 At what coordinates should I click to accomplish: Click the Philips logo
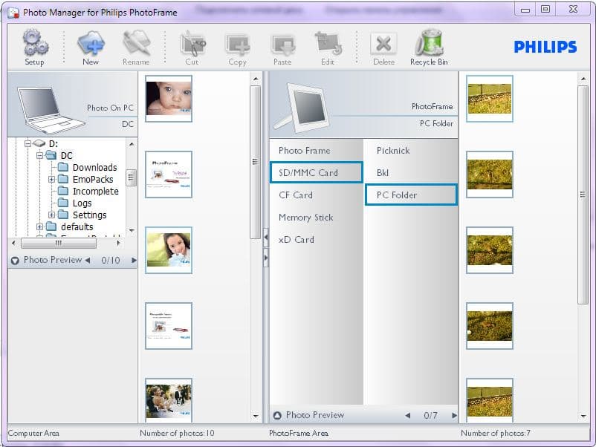click(x=545, y=47)
